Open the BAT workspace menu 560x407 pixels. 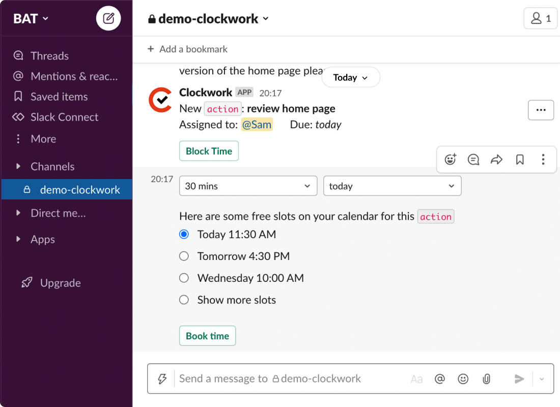coord(31,18)
